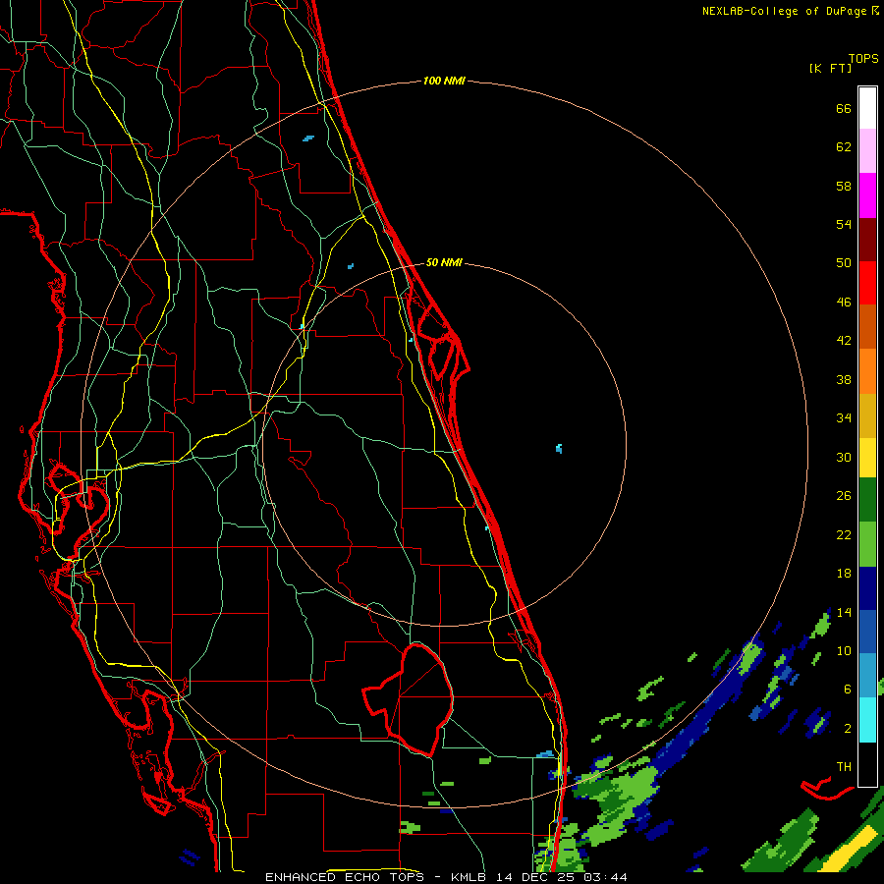Screen dimensions: 884x884
Task: Click the "34" scale label
Action: (x=844, y=418)
